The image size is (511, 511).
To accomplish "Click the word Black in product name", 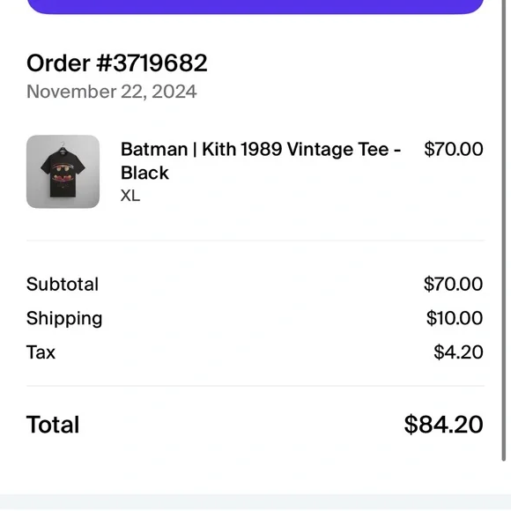I will pos(144,173).
